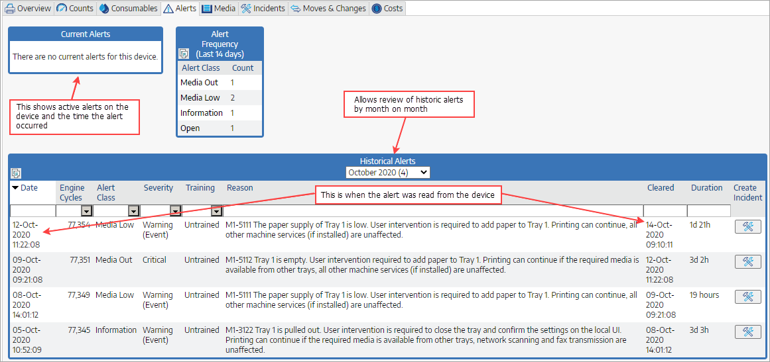This screenshot has width=770, height=362.
Task: Open the Overview tab
Action: 28,9
